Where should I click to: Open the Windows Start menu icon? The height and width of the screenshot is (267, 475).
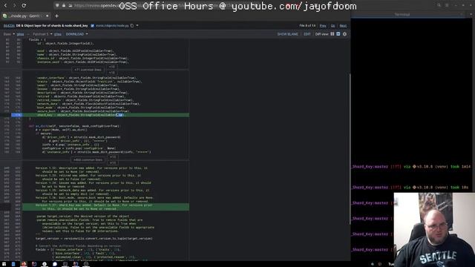pos(4,264)
